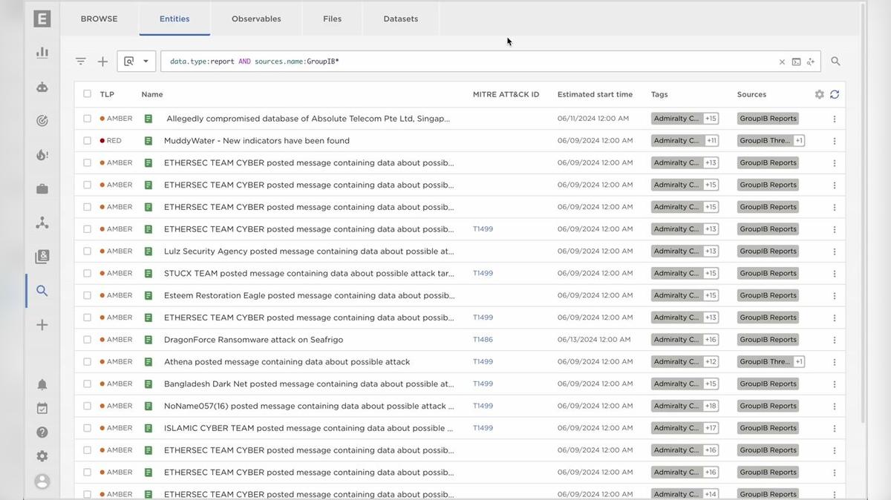The width and height of the screenshot is (891, 500).
Task: Open row menu for MuddyWater report
Action: click(835, 141)
